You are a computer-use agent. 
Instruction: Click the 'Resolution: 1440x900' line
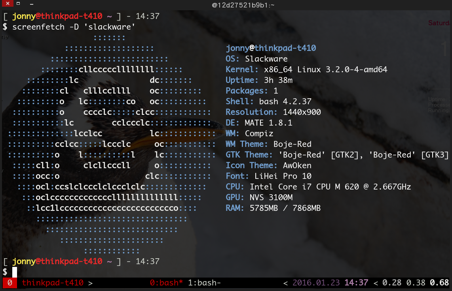pos(273,112)
